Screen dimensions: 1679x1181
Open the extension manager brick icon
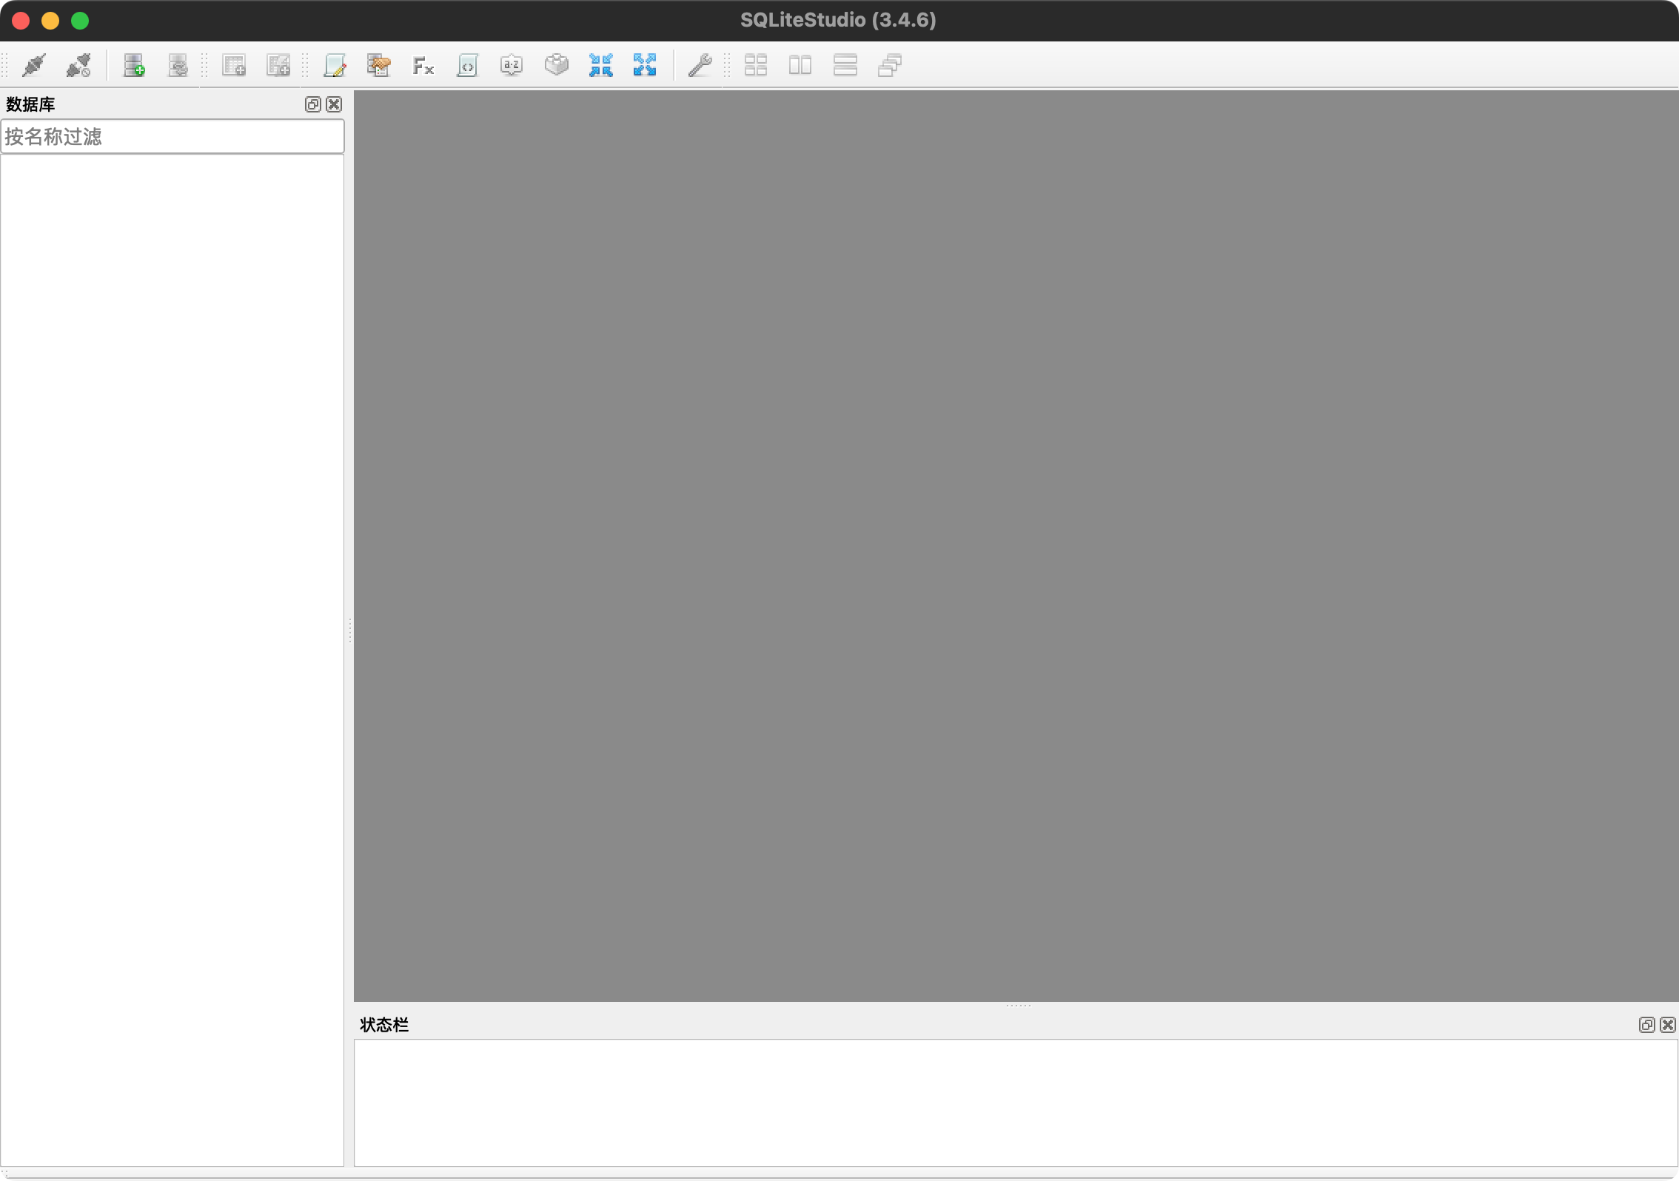pos(556,66)
